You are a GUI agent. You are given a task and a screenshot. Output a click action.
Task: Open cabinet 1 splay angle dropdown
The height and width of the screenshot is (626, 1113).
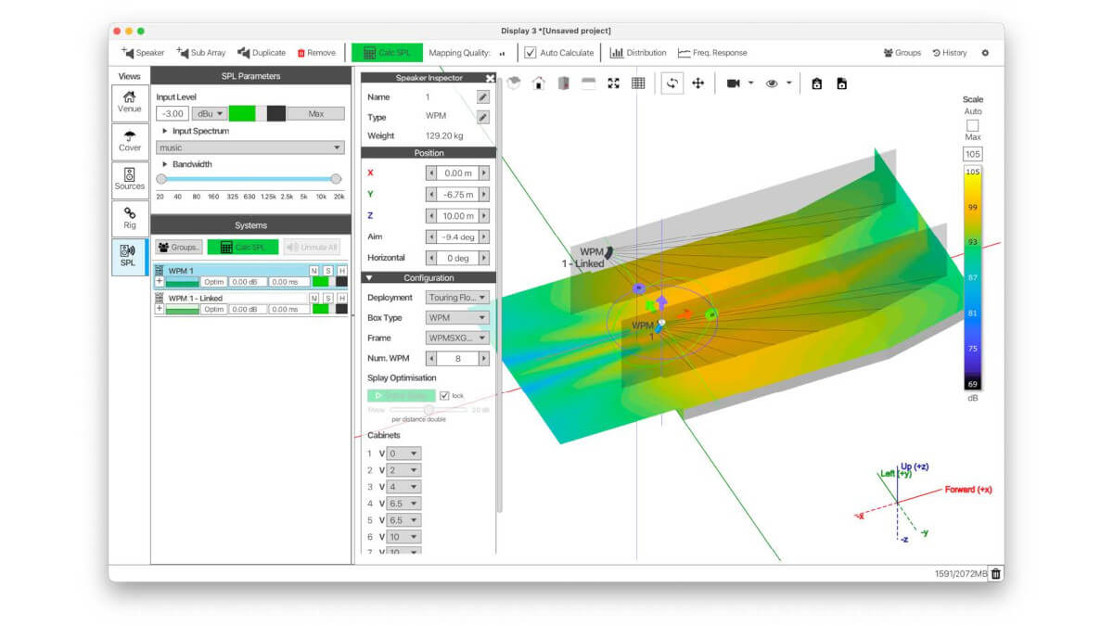(x=403, y=454)
